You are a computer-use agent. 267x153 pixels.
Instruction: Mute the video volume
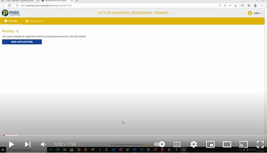[x=43, y=144]
